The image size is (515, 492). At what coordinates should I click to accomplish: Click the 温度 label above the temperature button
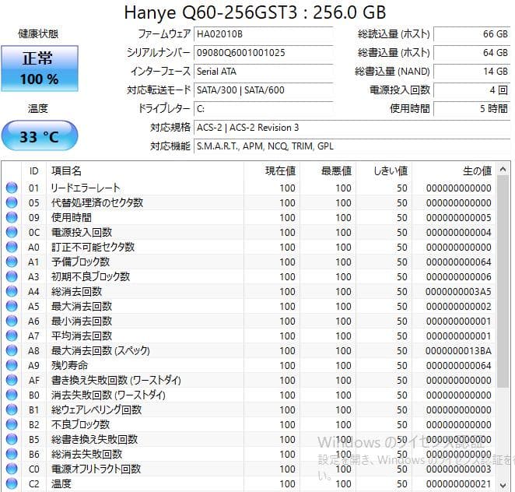coord(38,108)
